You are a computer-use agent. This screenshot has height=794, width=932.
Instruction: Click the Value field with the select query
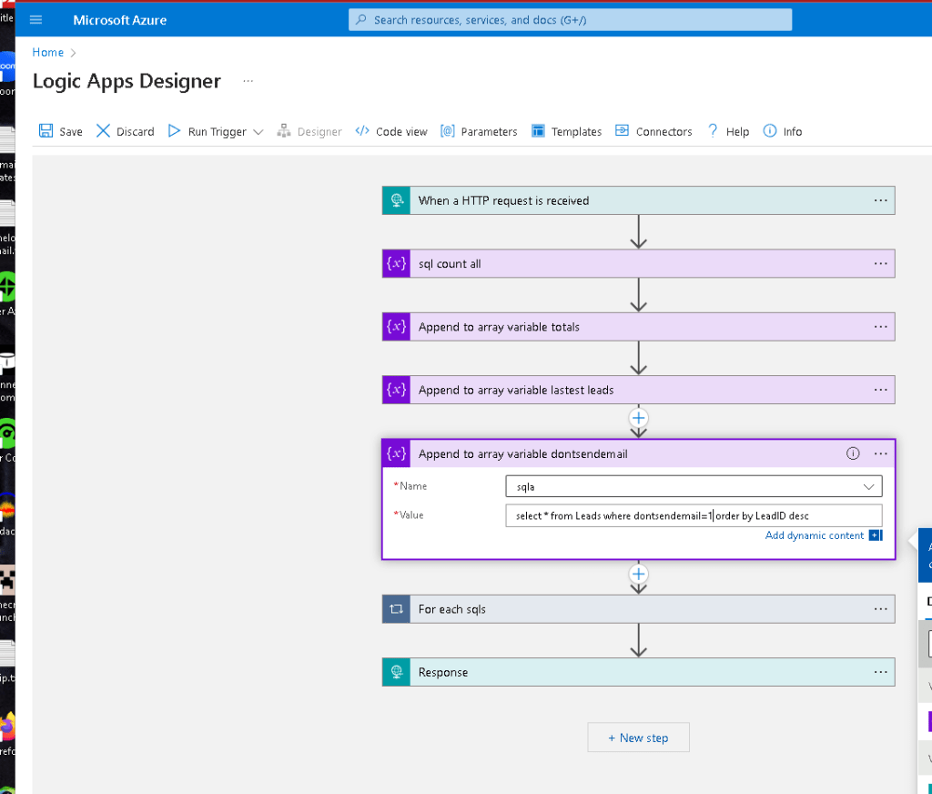[x=694, y=515]
